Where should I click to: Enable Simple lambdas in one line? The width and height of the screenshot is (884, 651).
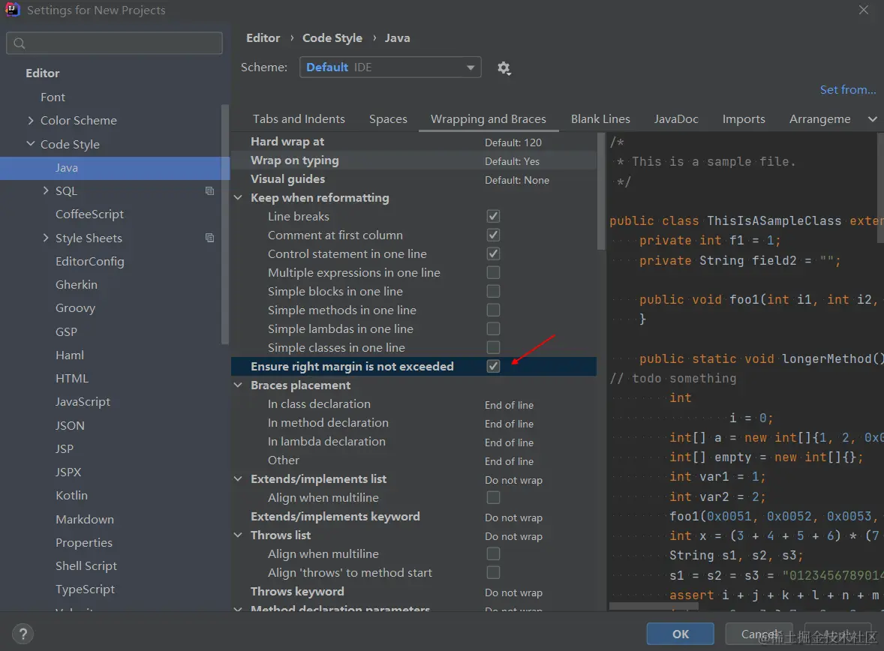493,328
